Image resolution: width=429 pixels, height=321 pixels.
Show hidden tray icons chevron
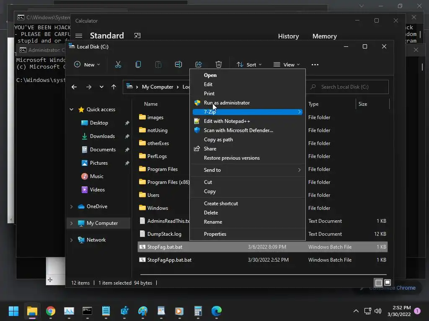point(356,311)
